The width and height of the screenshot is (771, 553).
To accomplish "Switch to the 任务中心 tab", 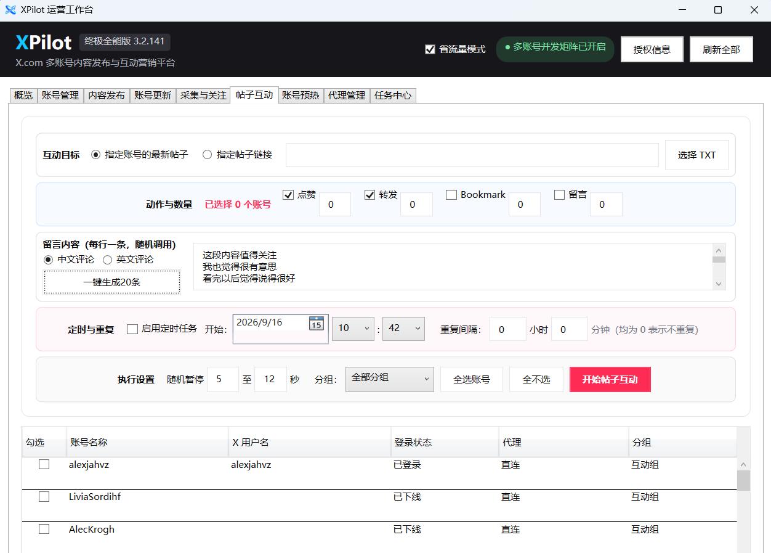I will coord(393,96).
